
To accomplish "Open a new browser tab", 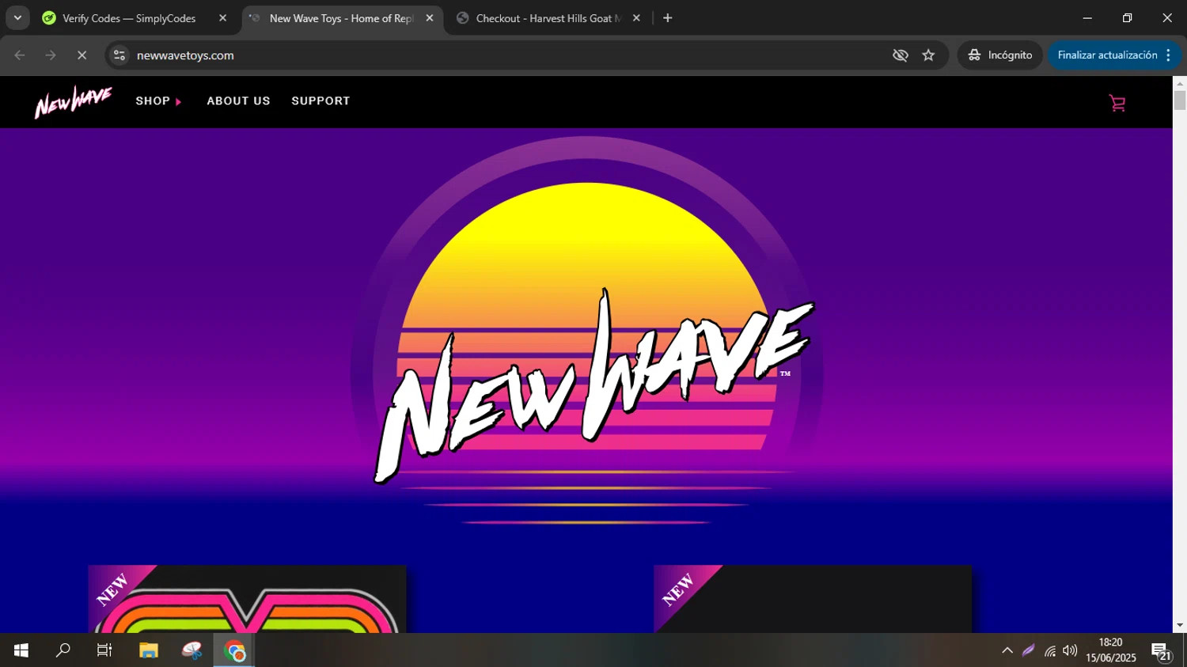I will [668, 18].
